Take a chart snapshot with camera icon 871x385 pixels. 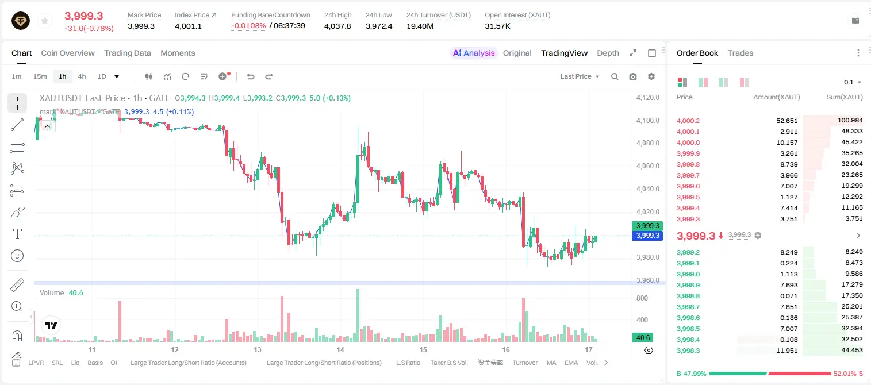[x=633, y=76]
